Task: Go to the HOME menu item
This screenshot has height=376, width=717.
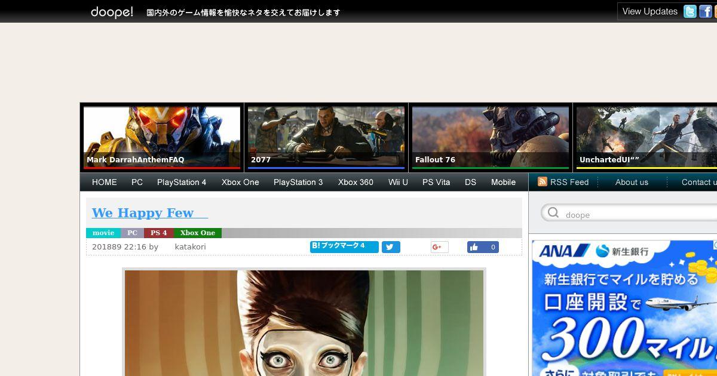Action: pos(105,182)
